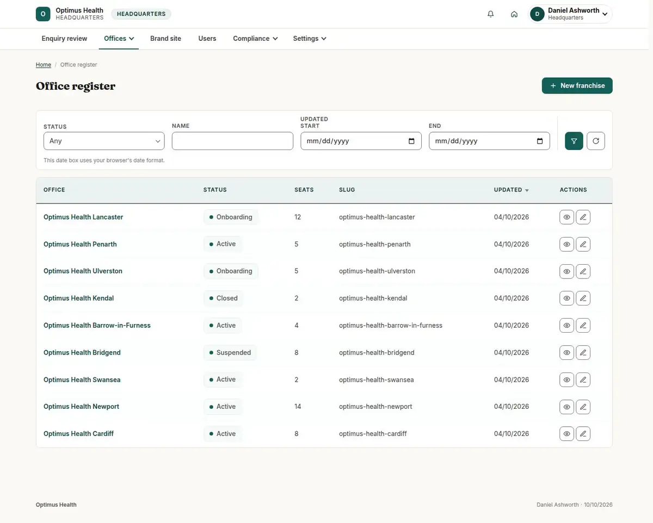The image size is (653, 523).
Task: Expand the Compliance menu
Action: click(x=255, y=39)
